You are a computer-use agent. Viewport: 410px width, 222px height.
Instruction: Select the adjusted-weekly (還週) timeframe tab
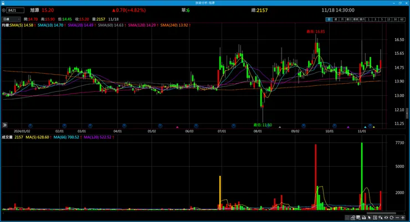coord(355,19)
